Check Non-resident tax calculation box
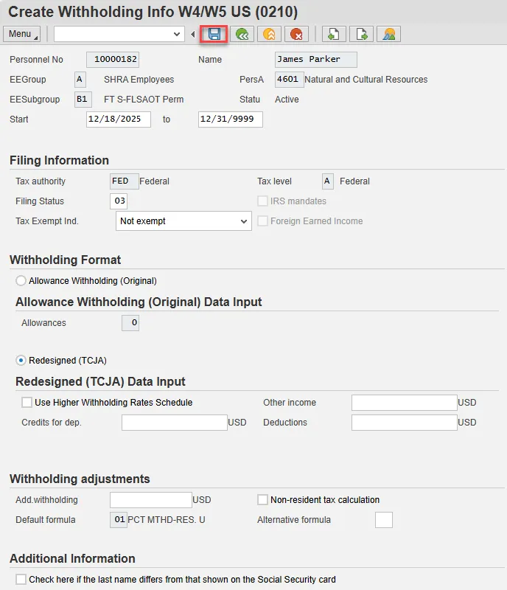 coord(263,500)
